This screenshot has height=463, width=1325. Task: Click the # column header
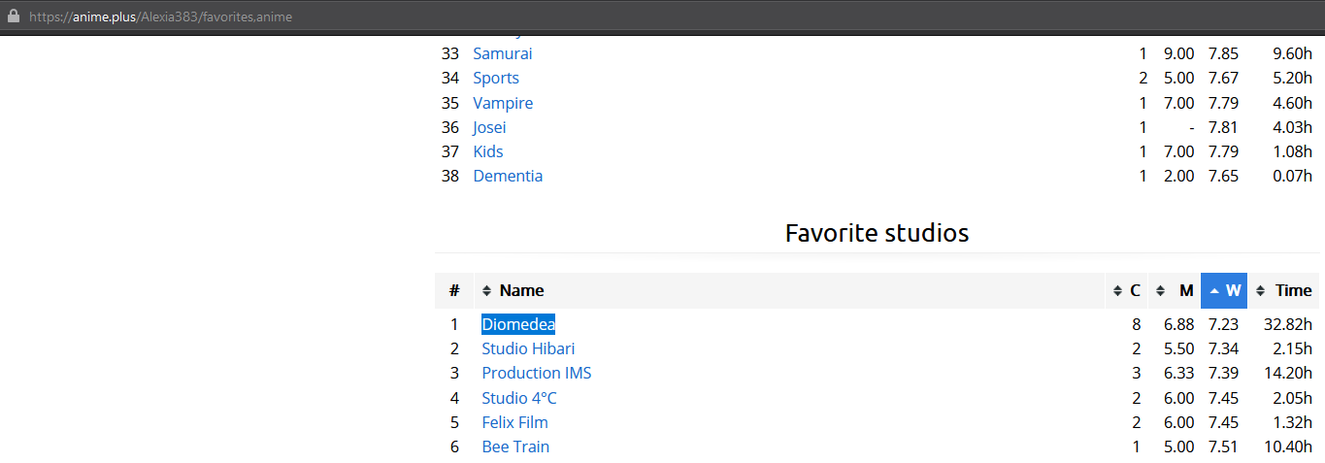tap(453, 290)
